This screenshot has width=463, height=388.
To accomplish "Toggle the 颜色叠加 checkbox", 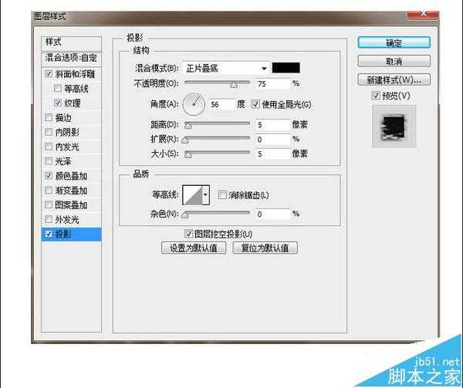I will pos(49,176).
